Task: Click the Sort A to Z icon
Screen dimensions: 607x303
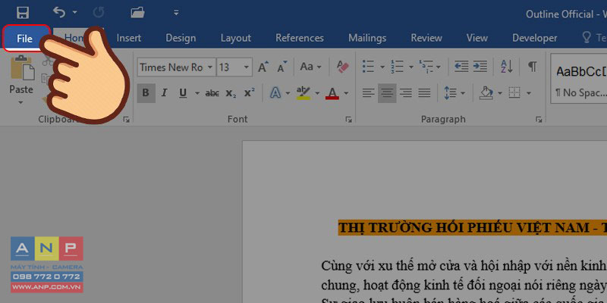Action: pos(507,67)
